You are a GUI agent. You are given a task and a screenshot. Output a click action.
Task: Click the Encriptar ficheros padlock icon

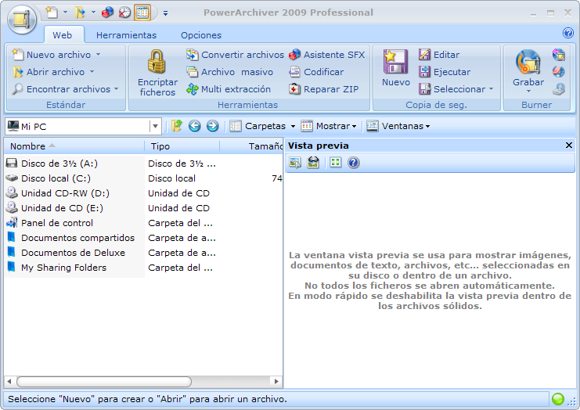tap(157, 63)
